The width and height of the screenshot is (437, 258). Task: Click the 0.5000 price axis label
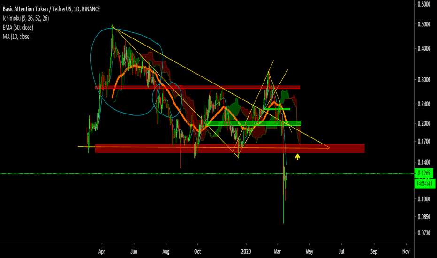(x=423, y=24)
